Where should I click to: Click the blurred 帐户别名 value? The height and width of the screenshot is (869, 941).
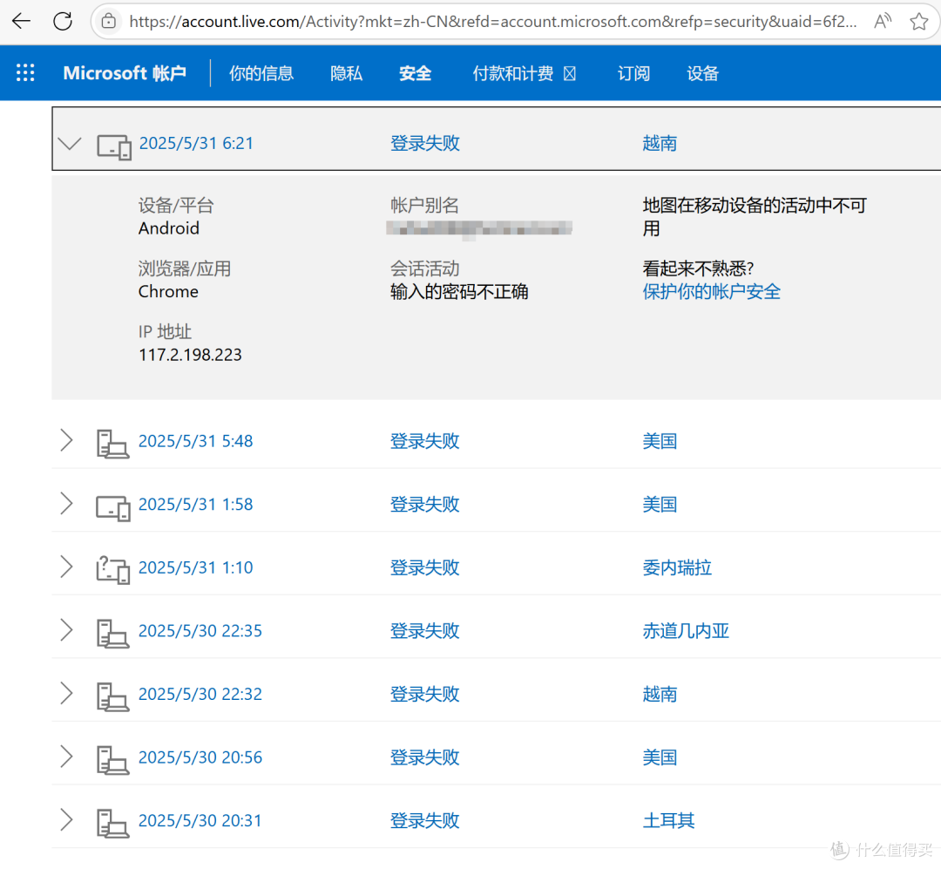[479, 228]
